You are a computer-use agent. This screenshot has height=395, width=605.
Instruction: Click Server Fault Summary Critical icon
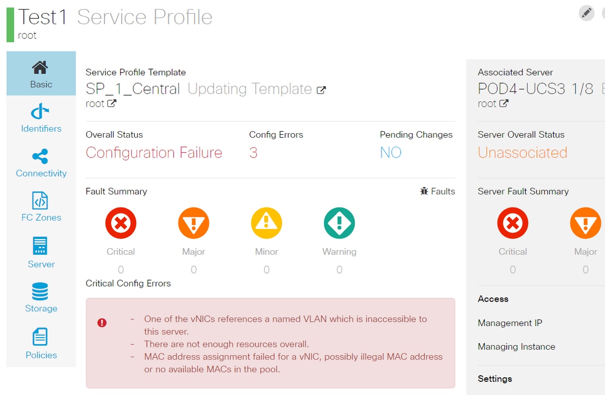click(x=513, y=223)
